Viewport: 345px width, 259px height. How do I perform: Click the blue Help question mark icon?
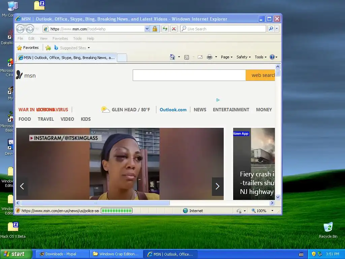tap(272, 57)
